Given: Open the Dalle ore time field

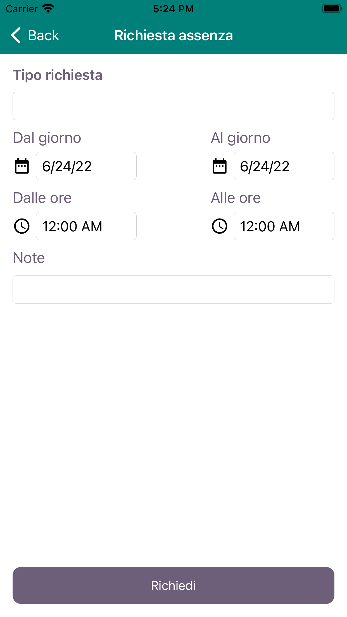Looking at the screenshot, I should (86, 226).
